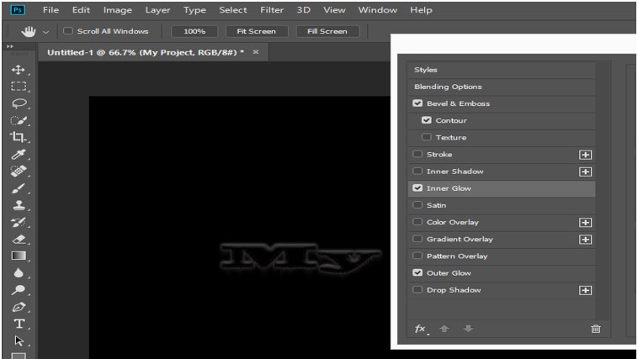This screenshot has width=638, height=359.
Task: Add another Stroke effect with plus icon
Action: 585,155
